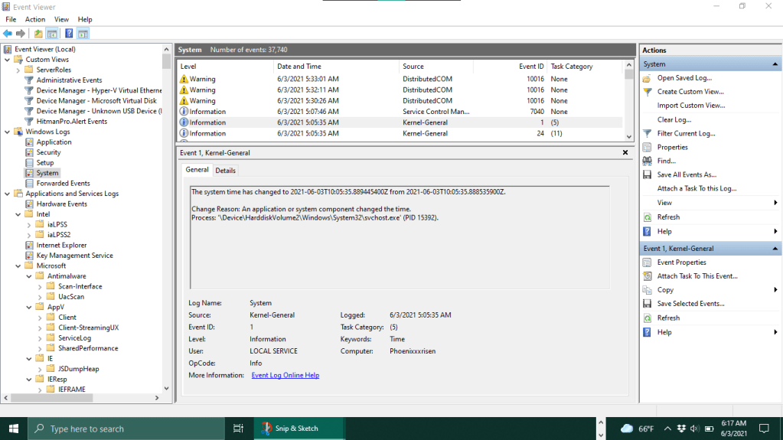Click the Open Saved Log folder icon

coord(648,78)
